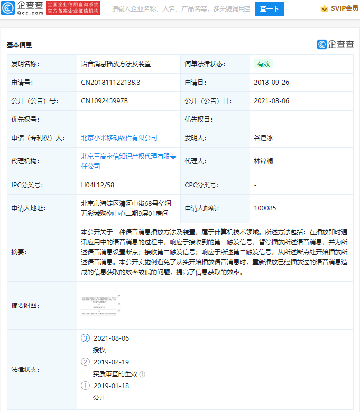Click the date 2019-01-18 in timeline
The height and width of the screenshot is (412, 360).
(112, 386)
